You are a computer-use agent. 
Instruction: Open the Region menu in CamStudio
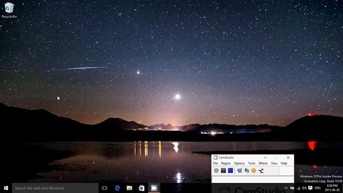pos(226,163)
